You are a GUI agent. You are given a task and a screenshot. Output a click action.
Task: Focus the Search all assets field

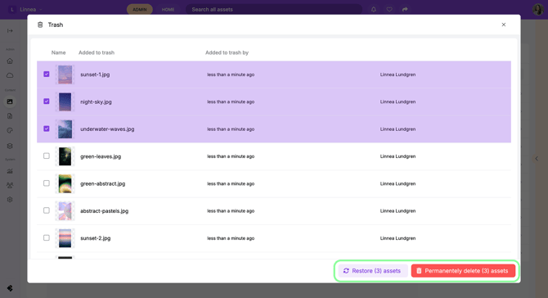[x=274, y=10]
